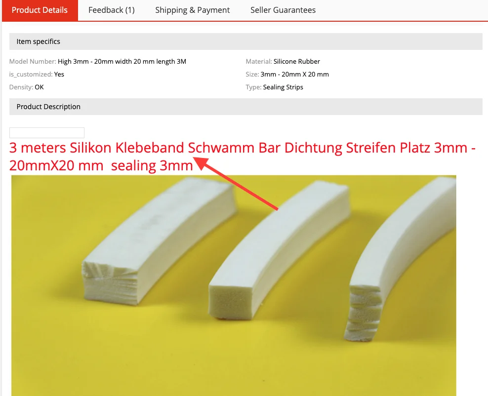Click the empty box below Product Description

click(47, 133)
